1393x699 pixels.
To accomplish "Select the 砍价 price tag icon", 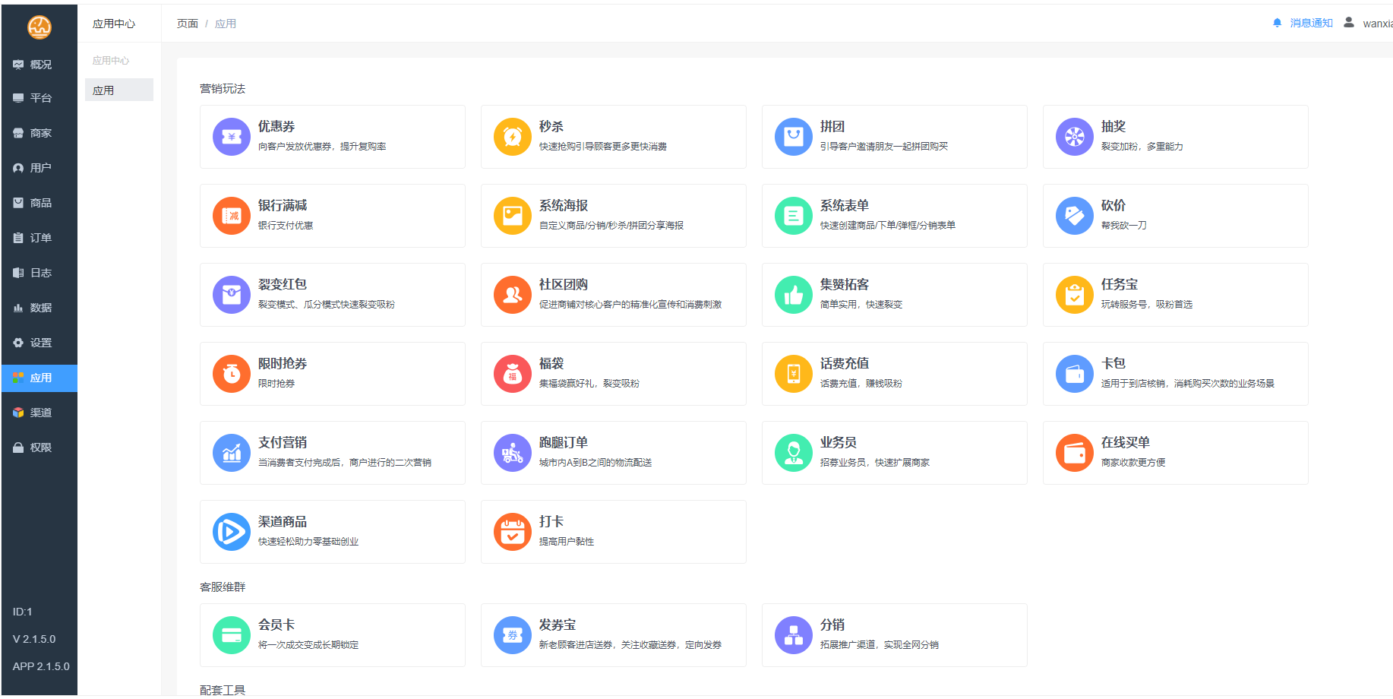I will click(x=1074, y=216).
